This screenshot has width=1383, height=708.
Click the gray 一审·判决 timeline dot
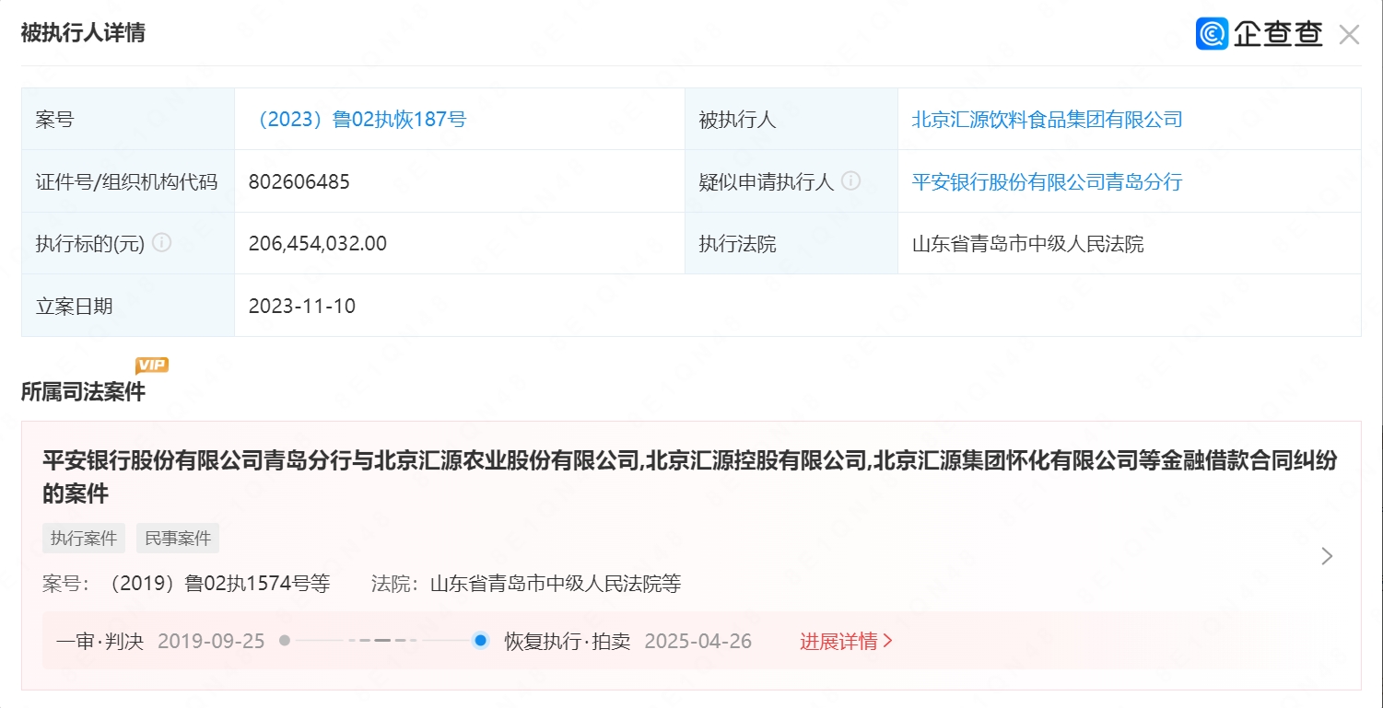285,641
